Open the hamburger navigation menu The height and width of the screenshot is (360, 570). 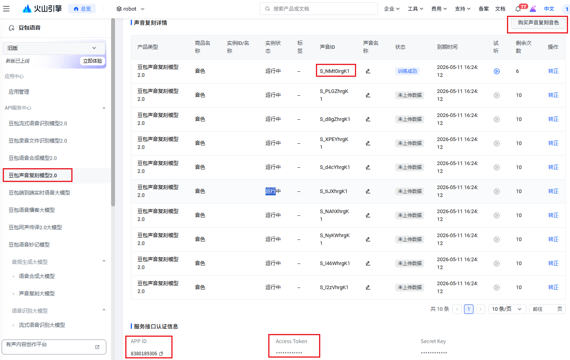[6, 9]
